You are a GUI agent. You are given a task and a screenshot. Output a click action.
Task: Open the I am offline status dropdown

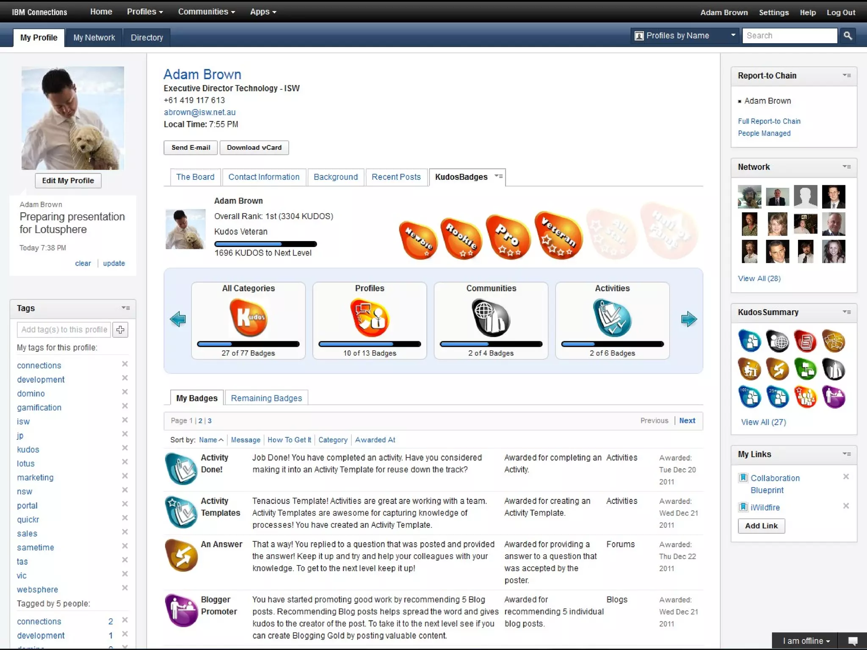(x=806, y=641)
